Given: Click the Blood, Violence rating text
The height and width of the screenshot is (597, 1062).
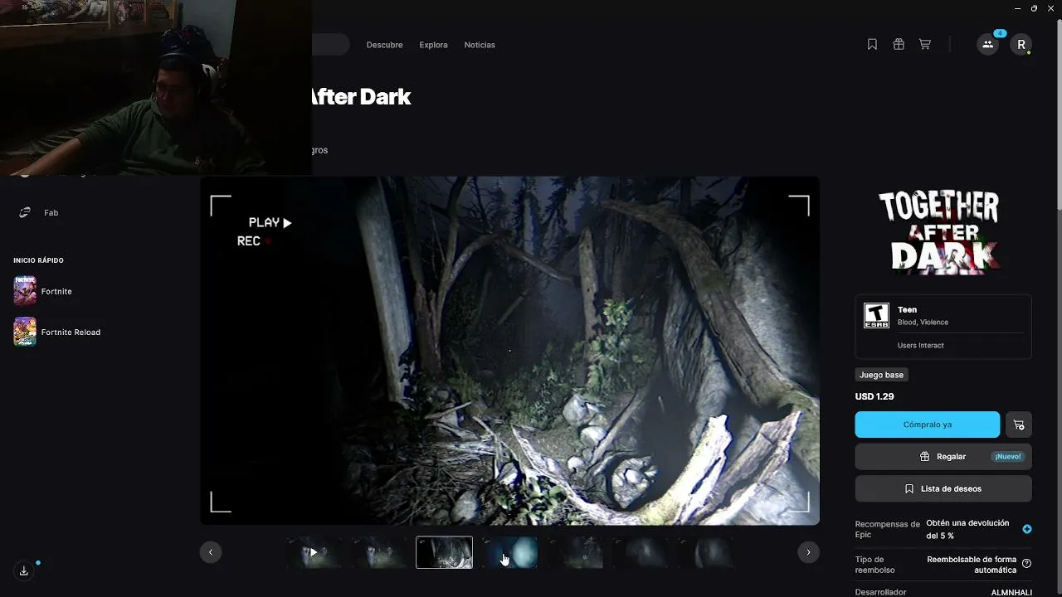Looking at the screenshot, I should [923, 323].
